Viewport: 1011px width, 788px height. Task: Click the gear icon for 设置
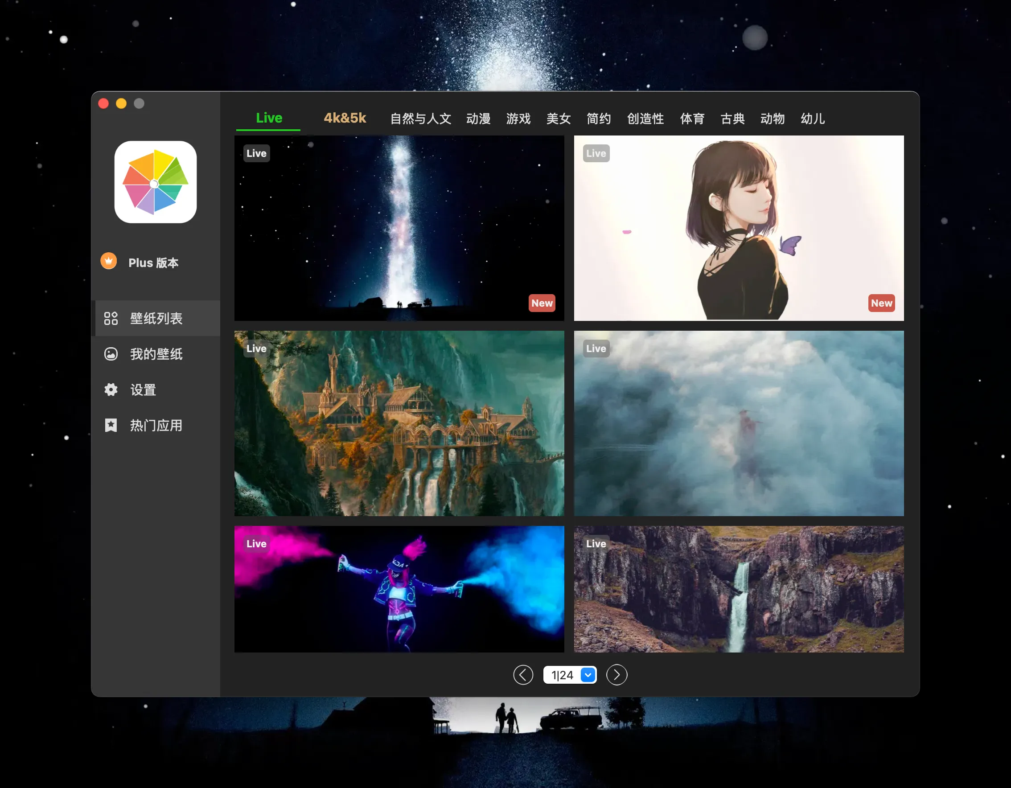[111, 390]
